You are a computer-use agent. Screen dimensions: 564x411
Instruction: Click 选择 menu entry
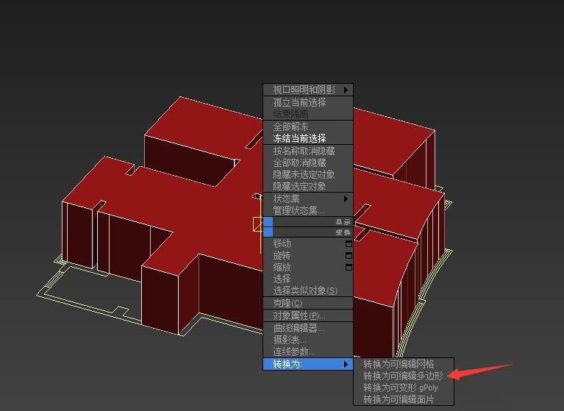[x=308, y=279]
